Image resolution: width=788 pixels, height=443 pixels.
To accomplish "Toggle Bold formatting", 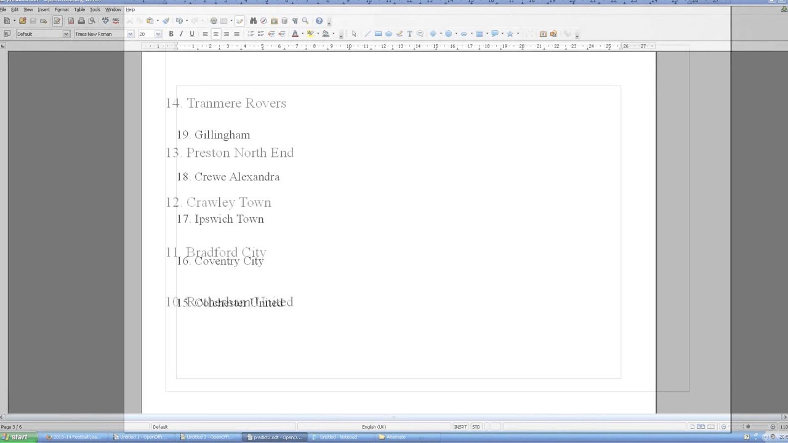I will click(x=171, y=34).
